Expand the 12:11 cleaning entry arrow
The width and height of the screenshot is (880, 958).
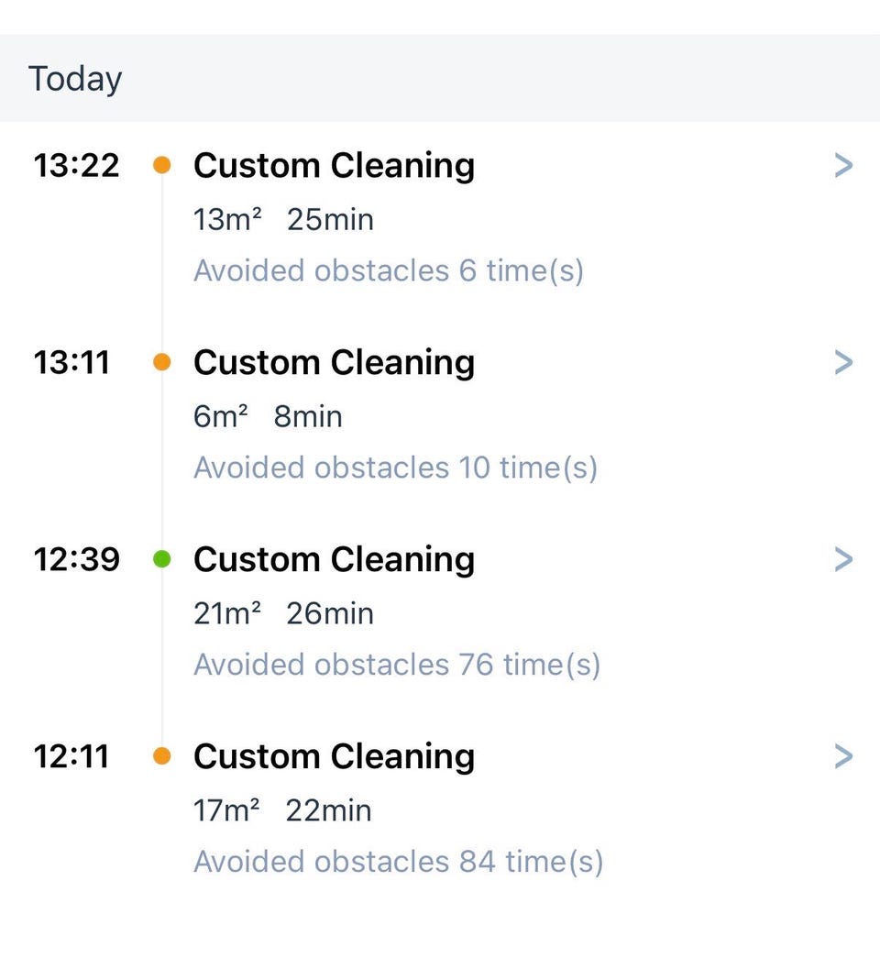click(843, 756)
